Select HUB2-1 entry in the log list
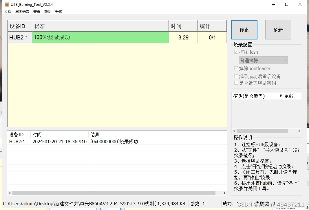This screenshot has width=309, height=210. pyautogui.click(x=17, y=142)
